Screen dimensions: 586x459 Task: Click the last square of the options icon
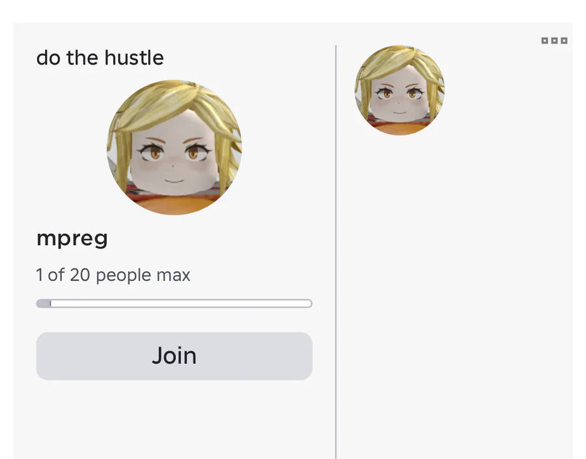pyautogui.click(x=565, y=40)
